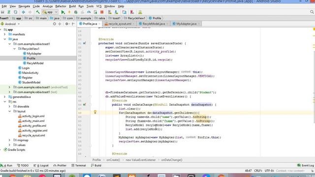Open the VCS menu
Viewport: 315px width, 177px height.
(99, 6)
